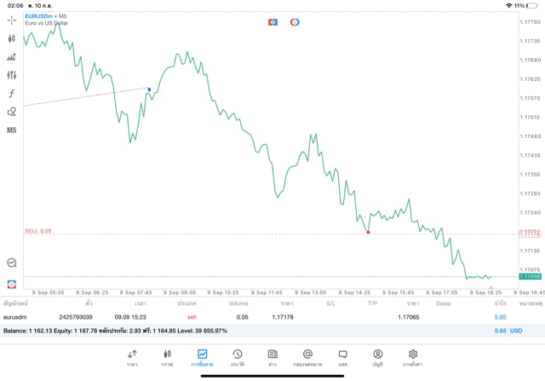This screenshot has width=545, height=381.
Task: Open the ข่าว news tab
Action: coord(272,356)
